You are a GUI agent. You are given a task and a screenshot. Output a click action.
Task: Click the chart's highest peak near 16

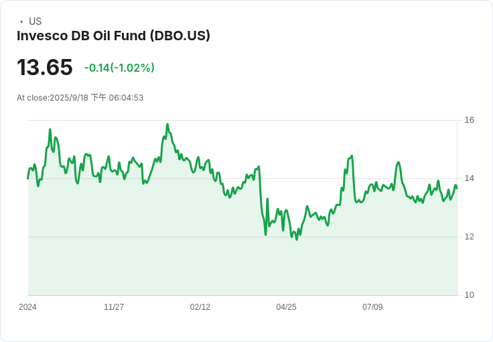[x=167, y=124]
